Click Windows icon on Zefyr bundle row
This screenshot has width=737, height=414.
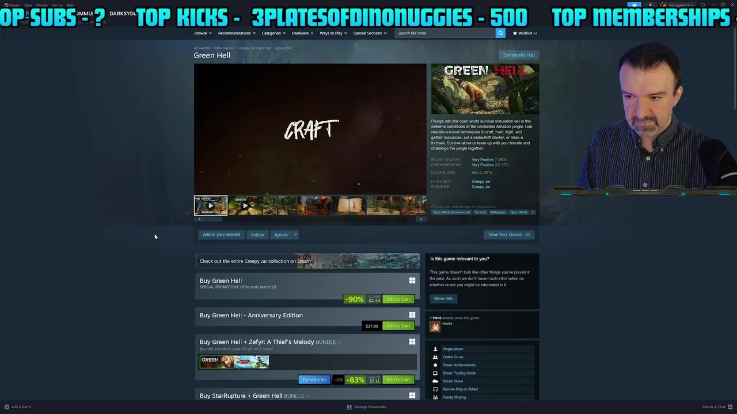click(412, 342)
